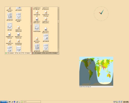This screenshot has width=129, height=103.
Task: Click the right pane scroll up arrow
Action: [x=58, y=8]
